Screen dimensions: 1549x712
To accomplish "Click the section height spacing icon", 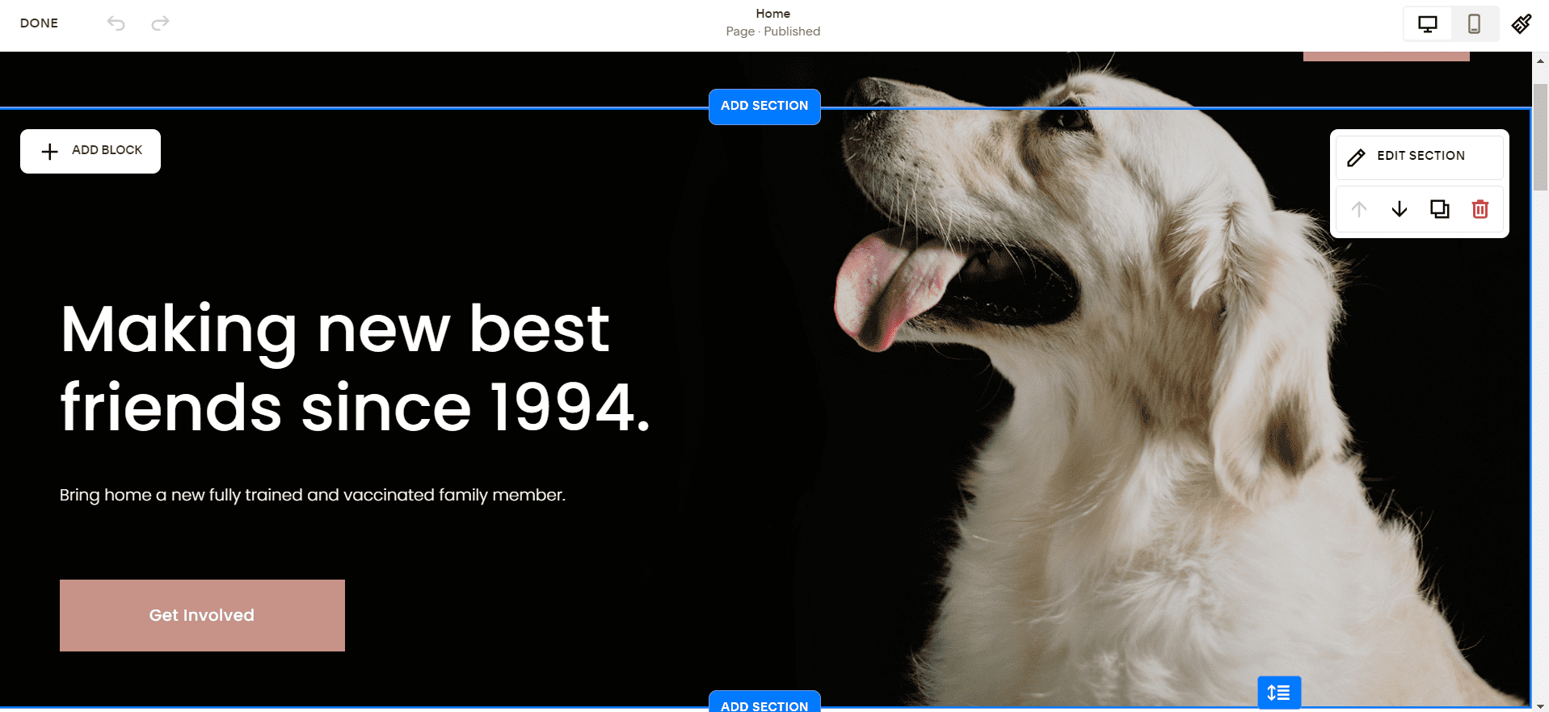I will (1279, 693).
